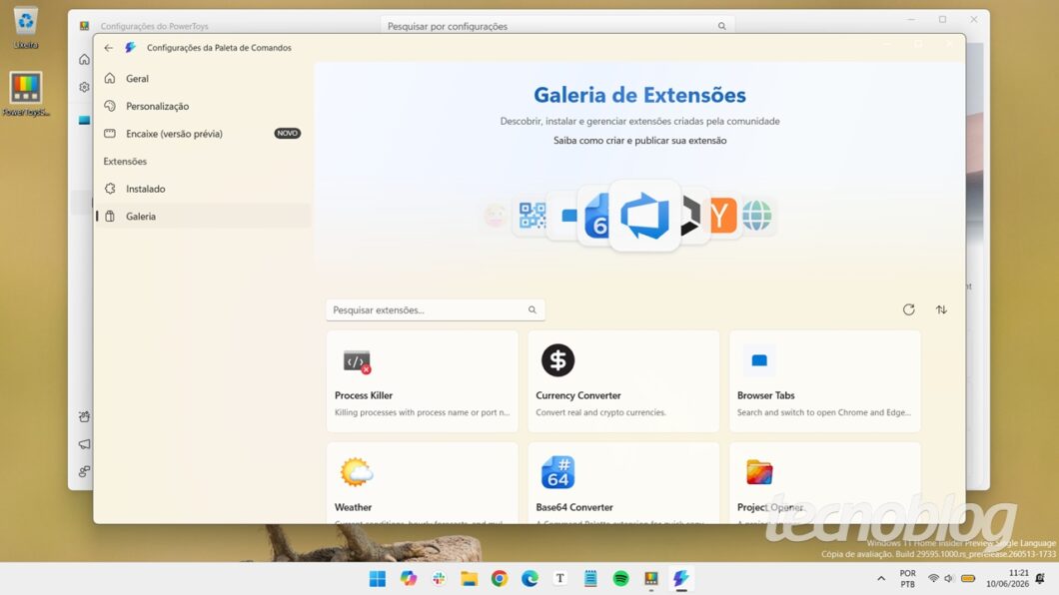Select the orange Y icon in carousel

[722, 216]
